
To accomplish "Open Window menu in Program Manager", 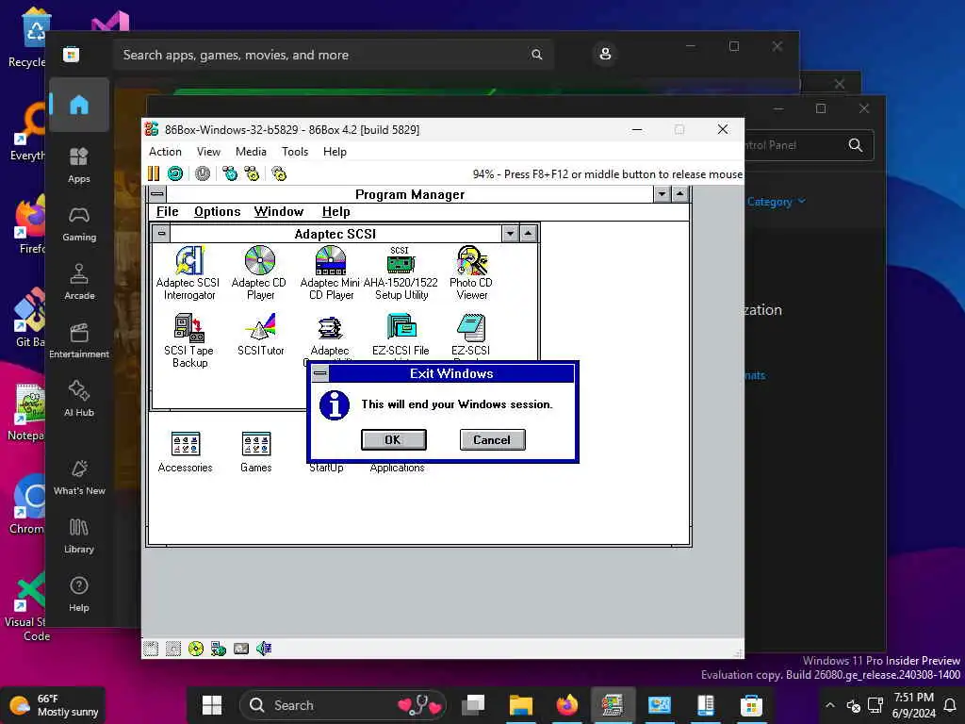I will 279,212.
